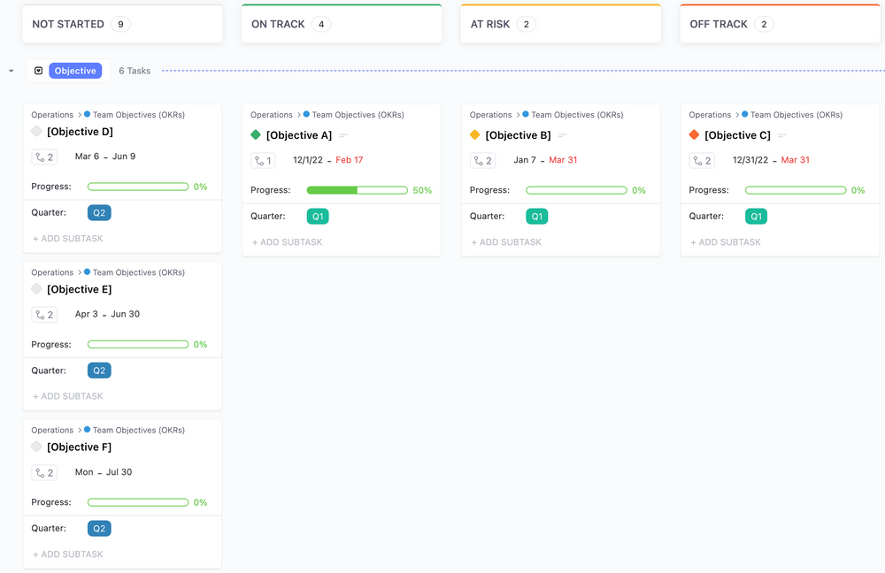885x573 pixels.
Task: Click the orange diamond status icon of Objective C
Action: tap(694, 135)
